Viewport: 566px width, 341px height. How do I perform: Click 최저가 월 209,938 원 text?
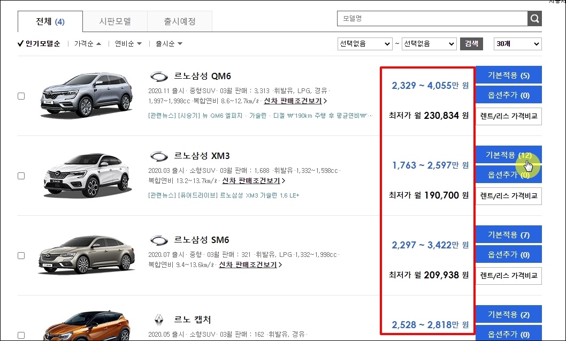[x=429, y=275]
